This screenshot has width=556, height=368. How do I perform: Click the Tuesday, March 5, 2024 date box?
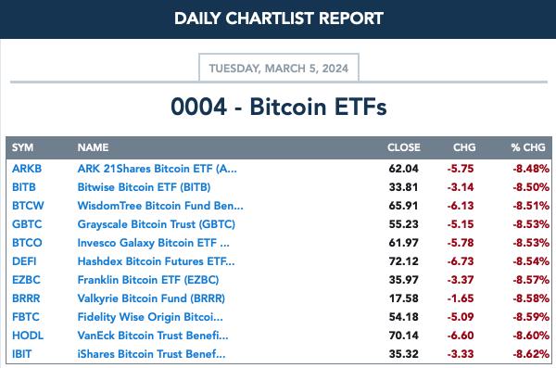pos(279,68)
